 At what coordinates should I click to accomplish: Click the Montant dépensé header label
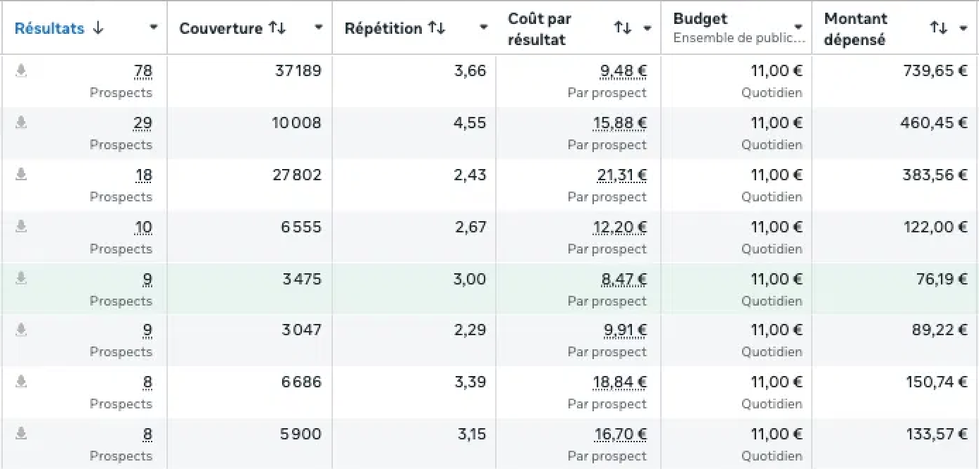(x=856, y=29)
